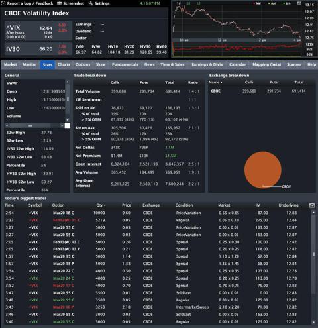Click the General panel scroll-right arrow

coord(62,125)
